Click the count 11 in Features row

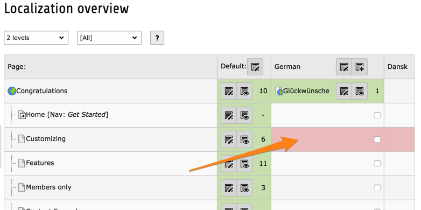(263, 163)
